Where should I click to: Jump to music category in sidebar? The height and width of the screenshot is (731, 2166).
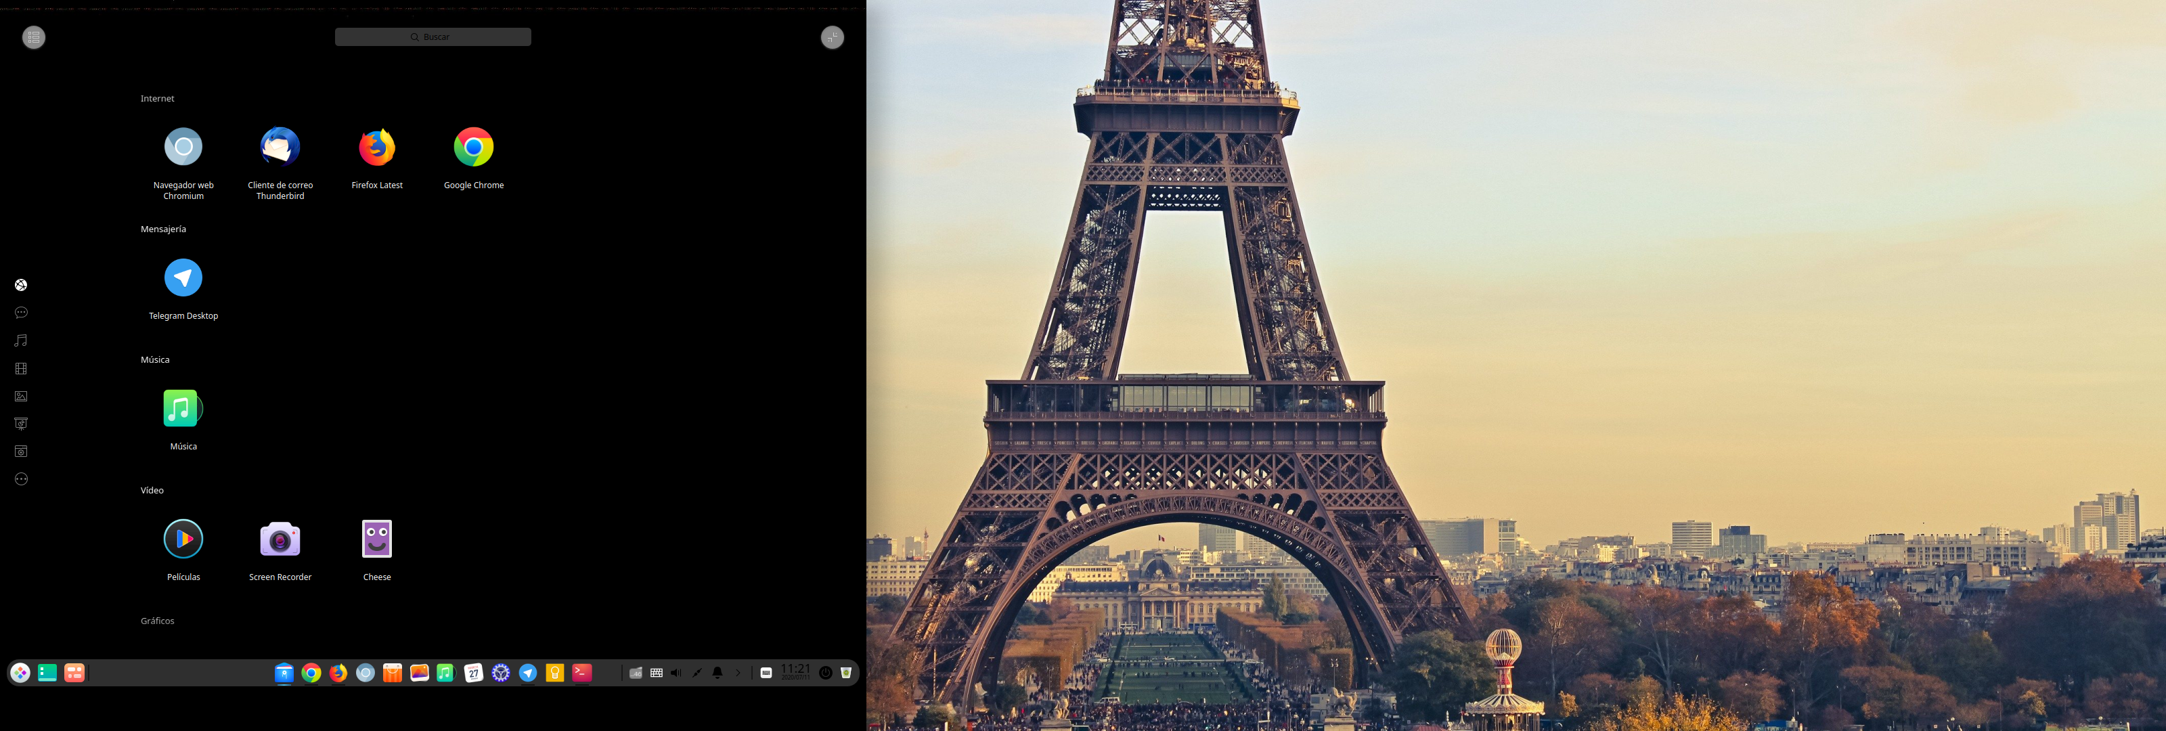click(x=21, y=340)
